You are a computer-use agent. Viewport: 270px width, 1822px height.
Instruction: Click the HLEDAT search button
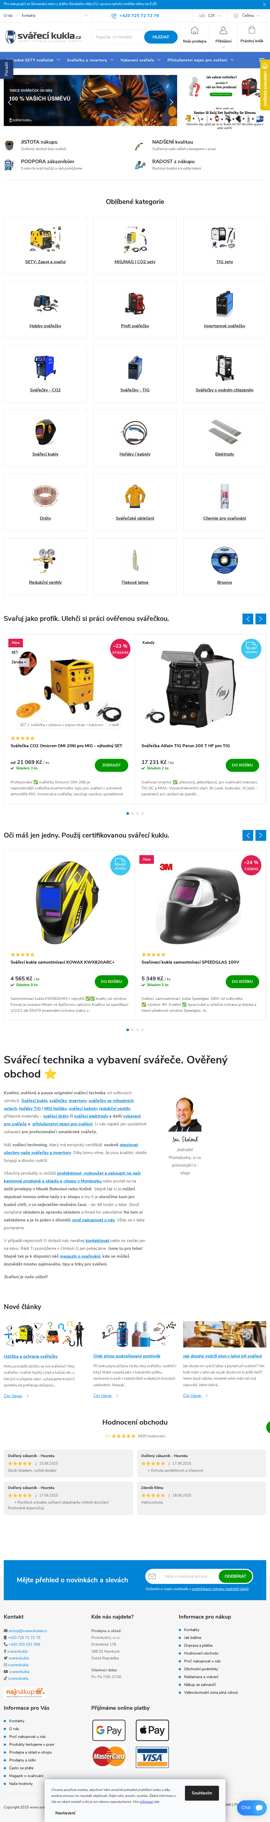coord(160,37)
